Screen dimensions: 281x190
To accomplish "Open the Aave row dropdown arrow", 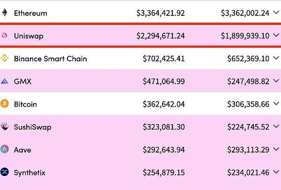I will pos(276,150).
